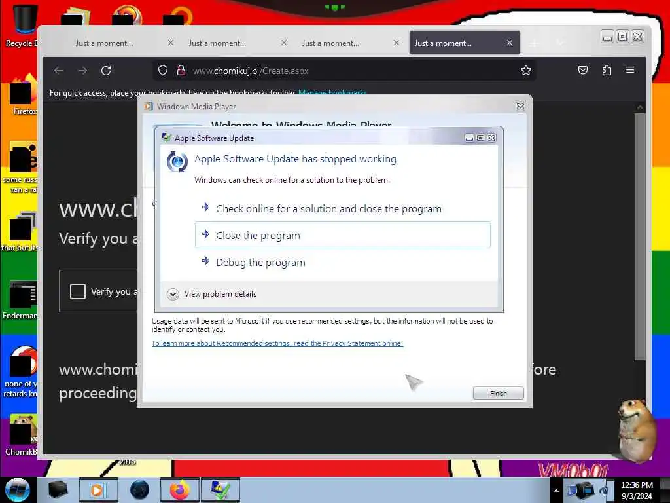Tick the Verify you are human checkbox
Screen dimensions: 670x503
(78, 291)
